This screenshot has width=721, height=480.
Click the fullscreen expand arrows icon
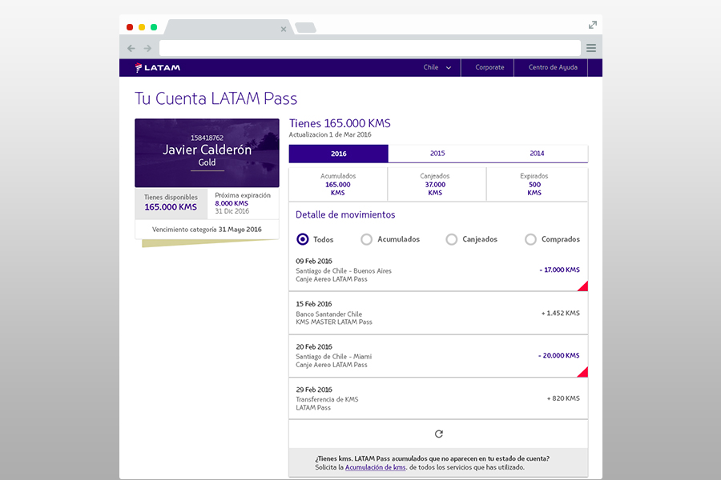point(593,26)
